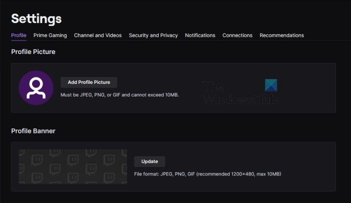The width and height of the screenshot is (351, 203).
Task: Click the purple underline beneath Profile tab
Action: click(x=19, y=40)
